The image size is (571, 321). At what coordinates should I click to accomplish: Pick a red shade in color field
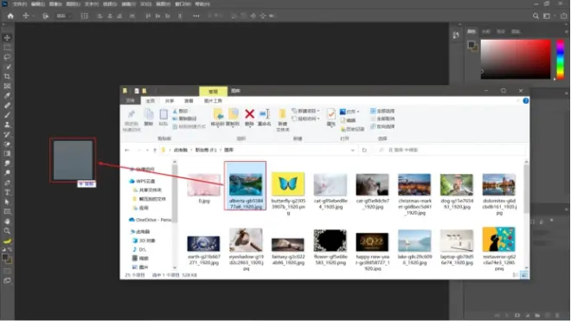coord(516,59)
